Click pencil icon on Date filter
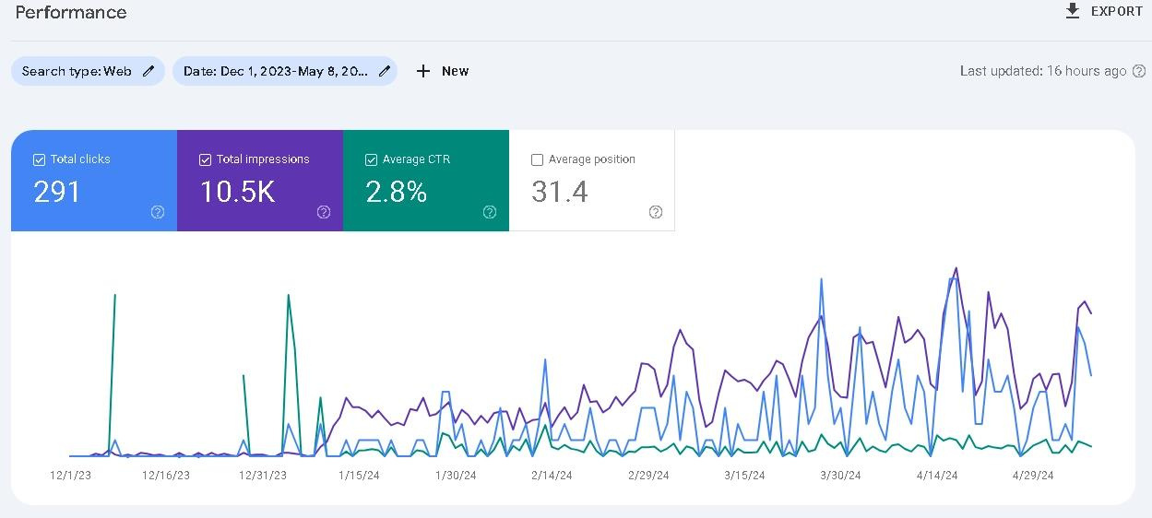The width and height of the screenshot is (1152, 518). click(385, 71)
